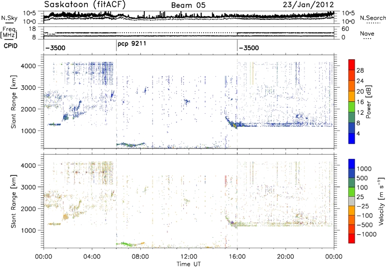Click the 1000 value on Velocity scale

click(x=364, y=169)
